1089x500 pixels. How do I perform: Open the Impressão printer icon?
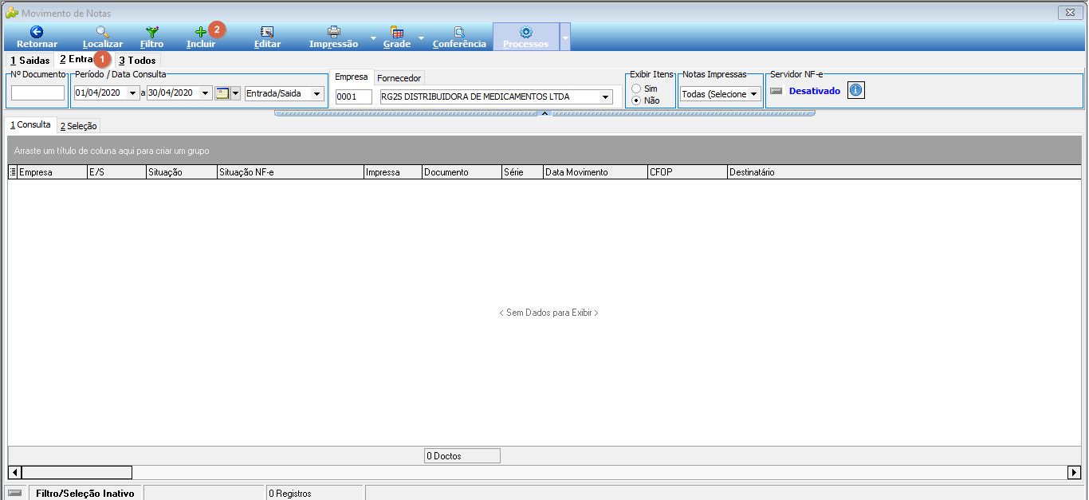point(334,32)
